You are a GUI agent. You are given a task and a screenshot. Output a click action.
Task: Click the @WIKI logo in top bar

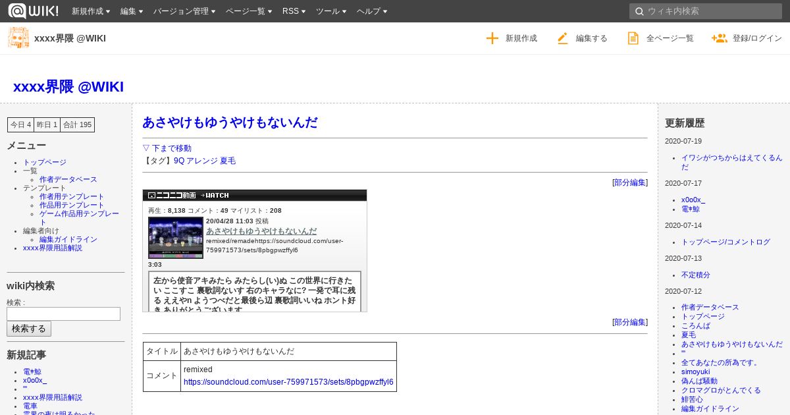click(33, 11)
